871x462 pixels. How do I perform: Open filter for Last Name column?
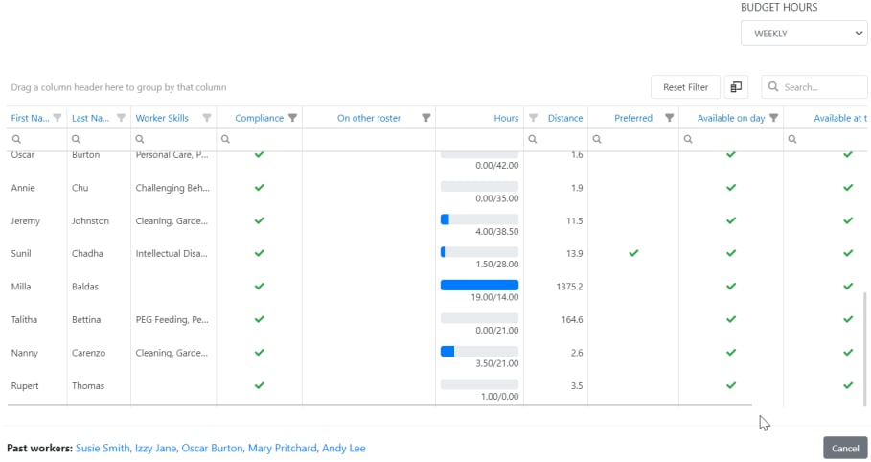click(x=121, y=118)
